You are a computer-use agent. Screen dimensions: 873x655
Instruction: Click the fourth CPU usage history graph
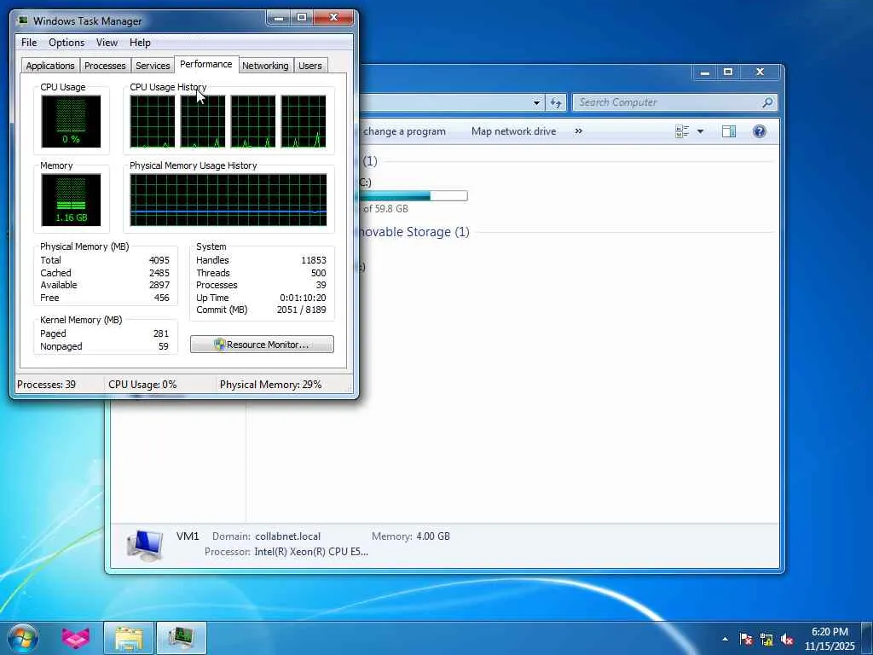coord(304,121)
